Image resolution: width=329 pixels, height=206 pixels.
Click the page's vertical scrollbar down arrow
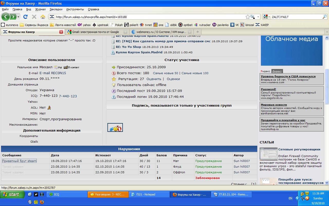coord(327,183)
